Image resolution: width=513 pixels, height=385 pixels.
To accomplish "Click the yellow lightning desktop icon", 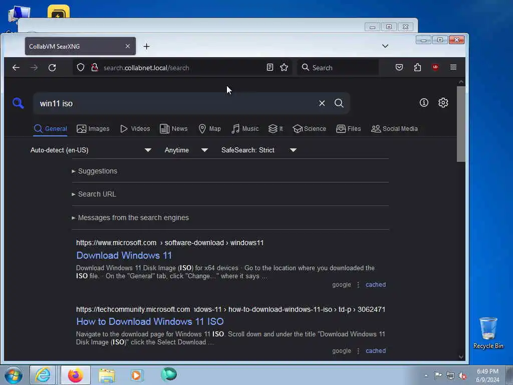I will pos(58,12).
